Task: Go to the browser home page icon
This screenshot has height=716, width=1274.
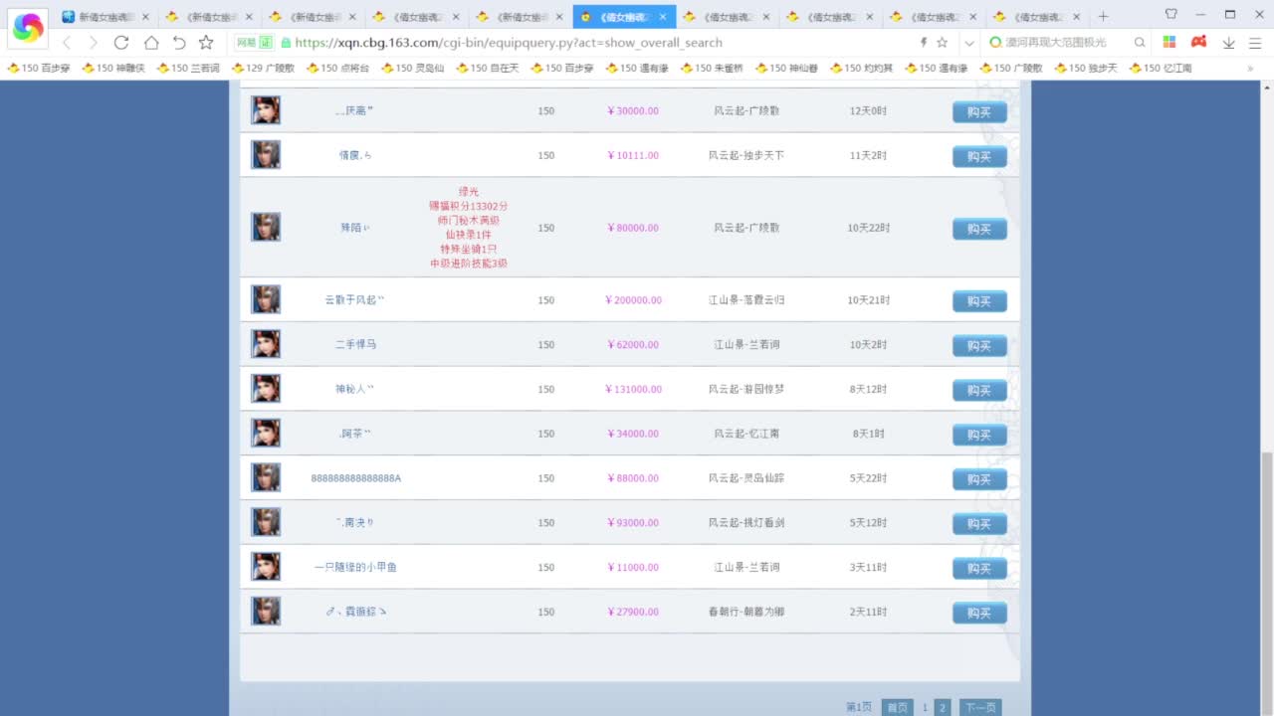Action: [150, 43]
